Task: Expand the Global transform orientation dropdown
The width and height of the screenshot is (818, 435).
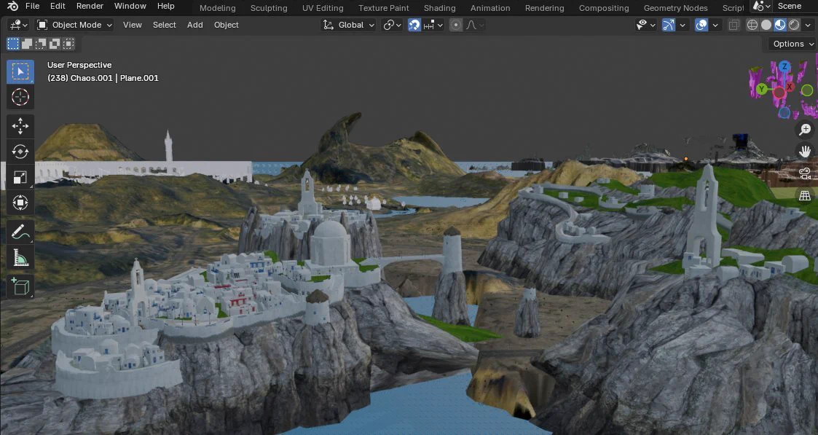Action: [x=348, y=25]
